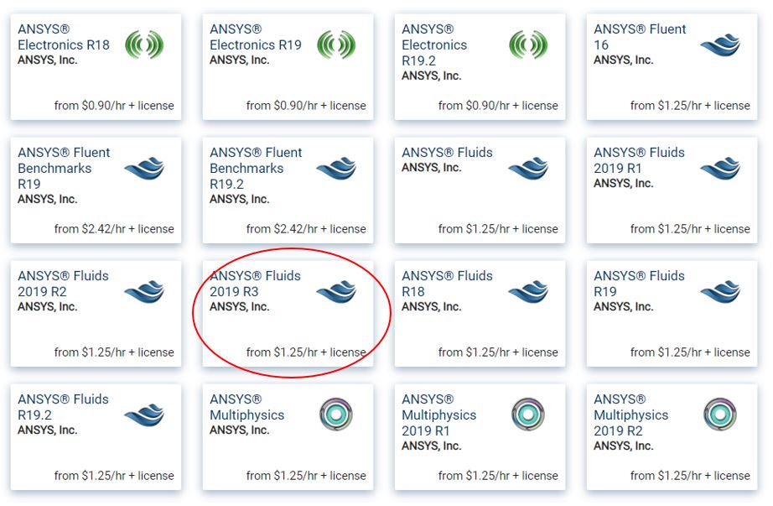Click the ANSYS Fluids 2019 R3 wave icon
Viewport: 773px width, 506px height.
click(x=336, y=292)
